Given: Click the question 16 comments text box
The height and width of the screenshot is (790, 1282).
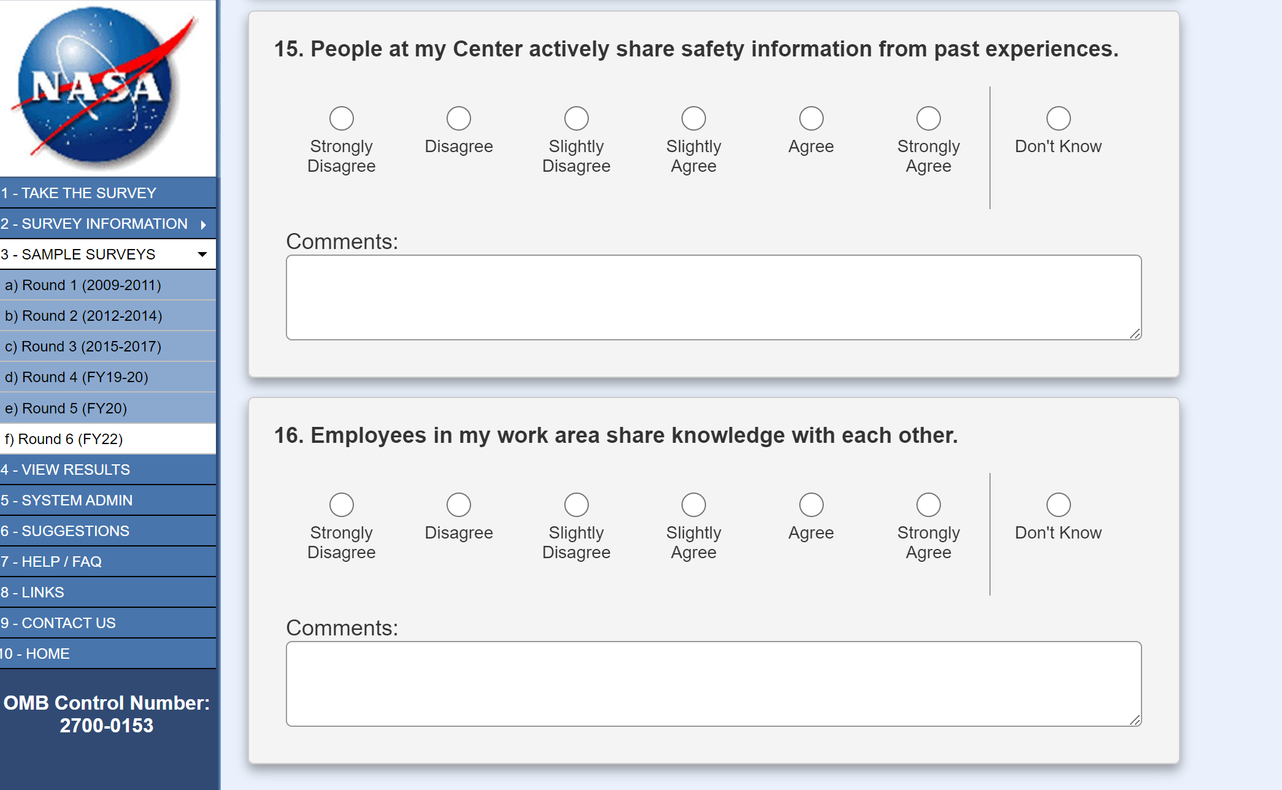Looking at the screenshot, I should 713,684.
